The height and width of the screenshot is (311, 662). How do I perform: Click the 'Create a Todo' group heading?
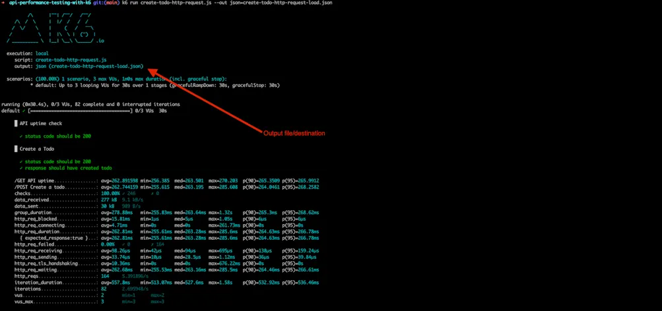click(x=37, y=149)
